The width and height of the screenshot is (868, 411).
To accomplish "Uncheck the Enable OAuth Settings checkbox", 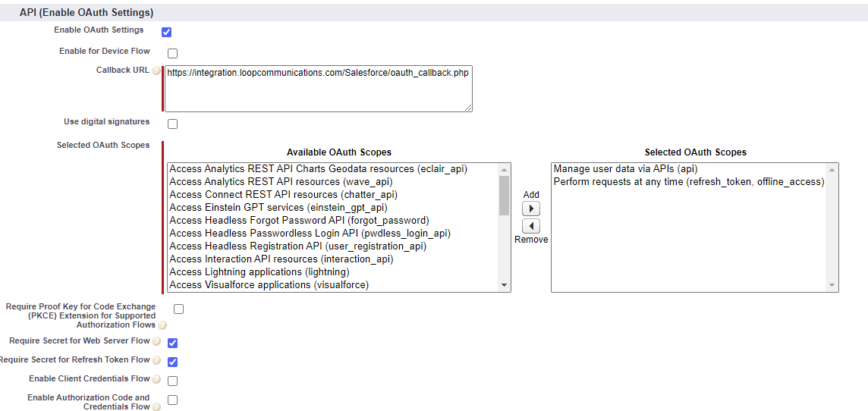I will 167,32.
